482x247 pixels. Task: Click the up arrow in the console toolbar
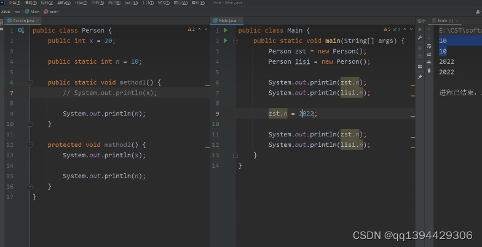click(429, 29)
